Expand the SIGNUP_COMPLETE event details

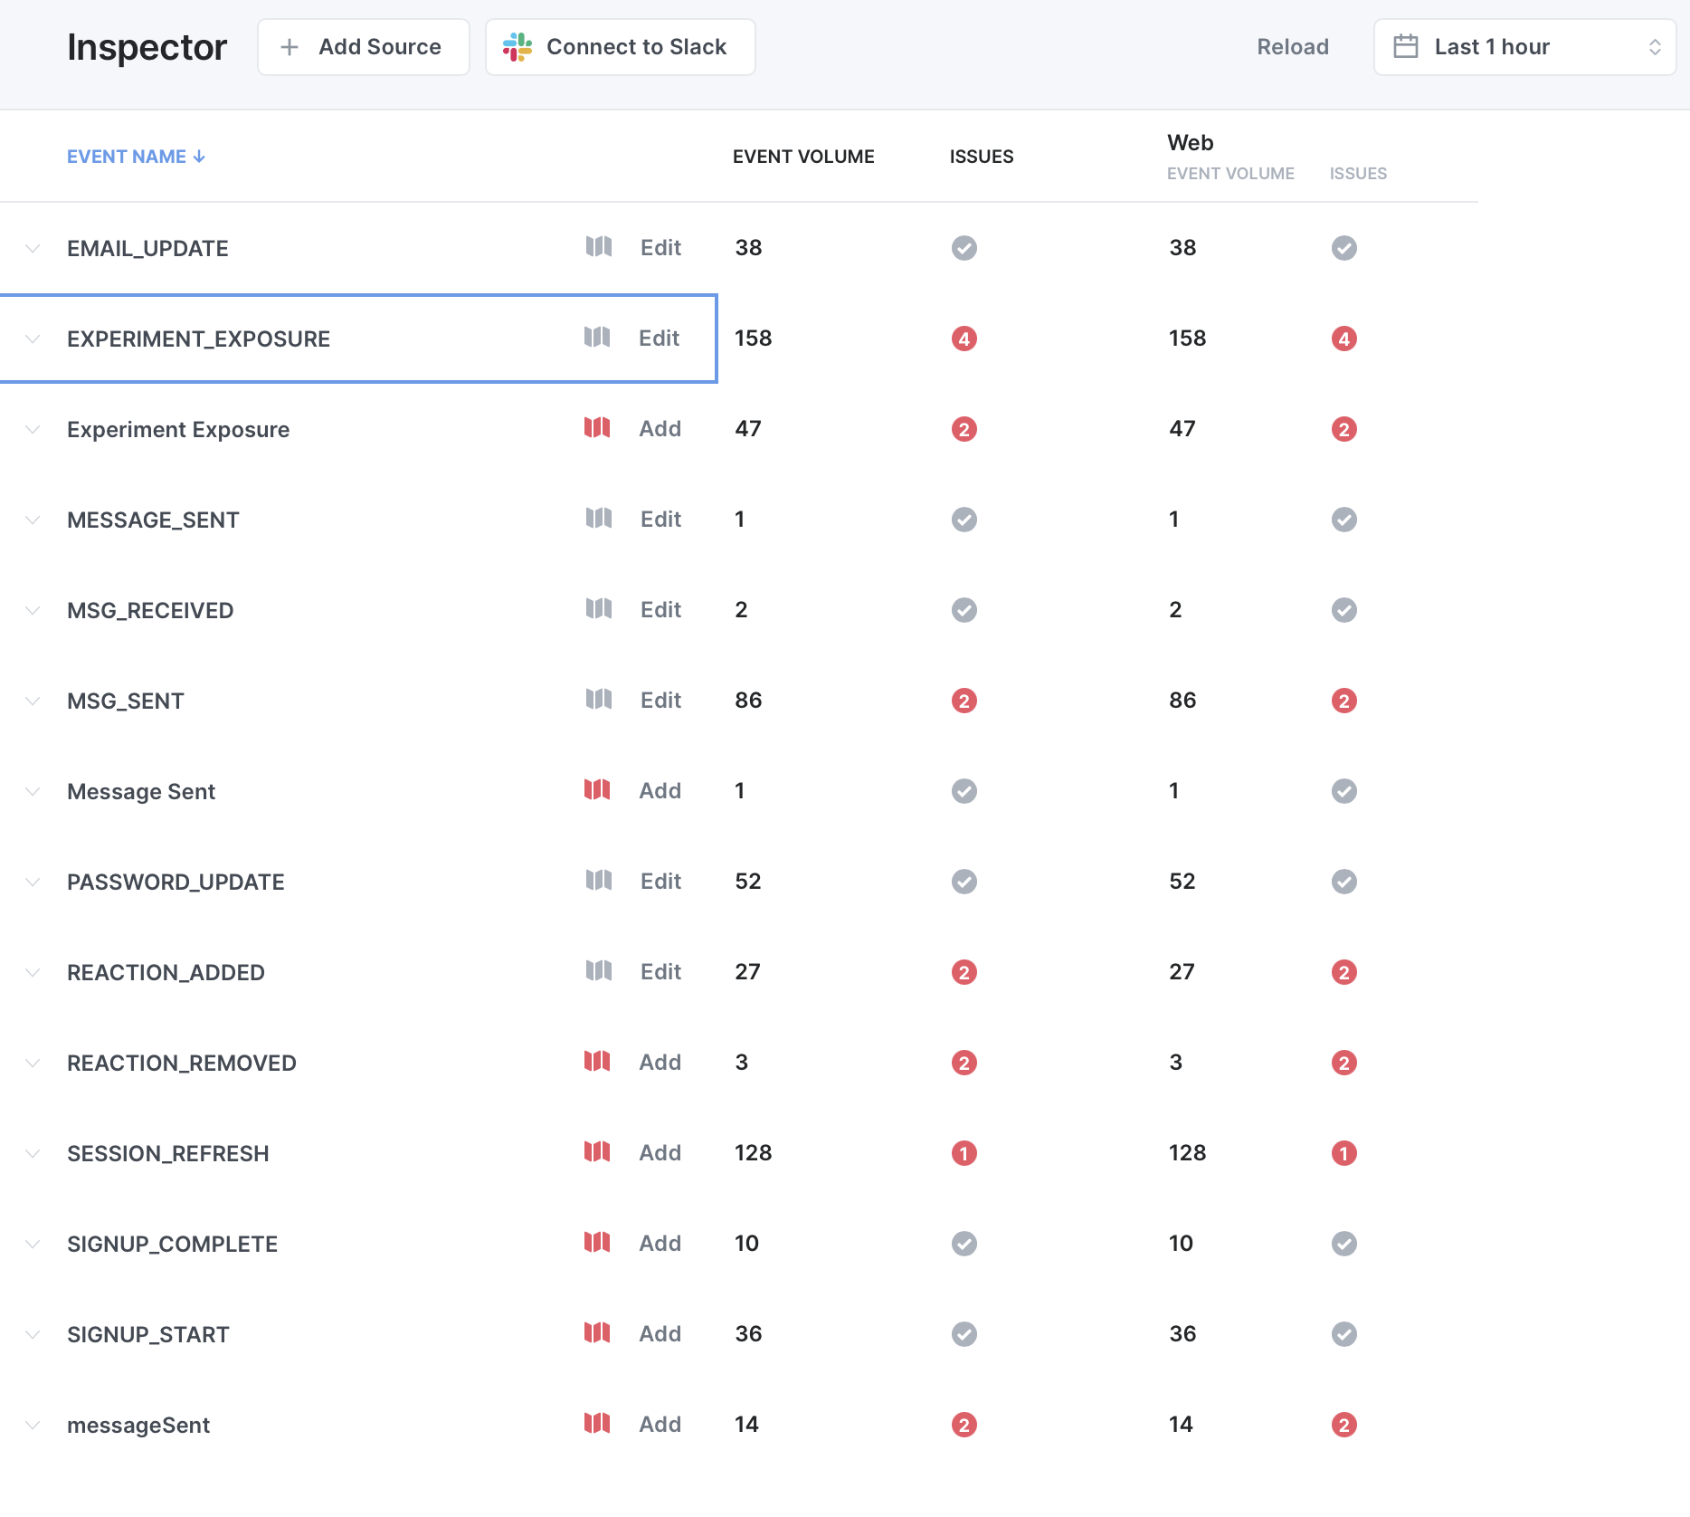coord(33,1244)
